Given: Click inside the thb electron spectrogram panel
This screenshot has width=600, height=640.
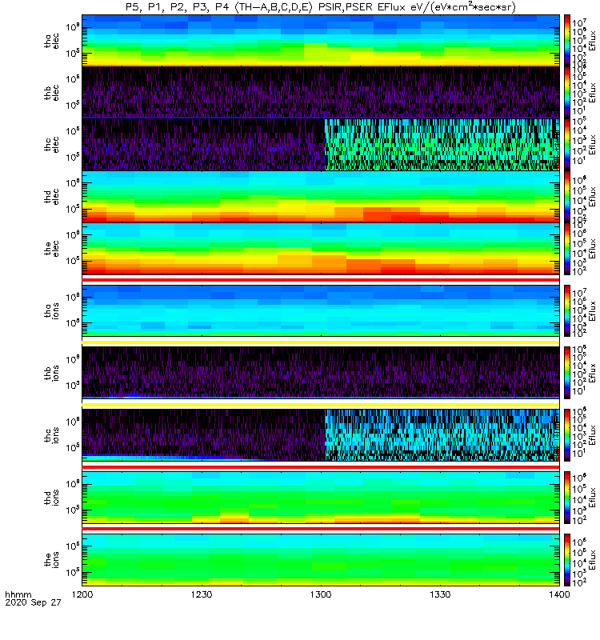Looking at the screenshot, I should [x=321, y=92].
